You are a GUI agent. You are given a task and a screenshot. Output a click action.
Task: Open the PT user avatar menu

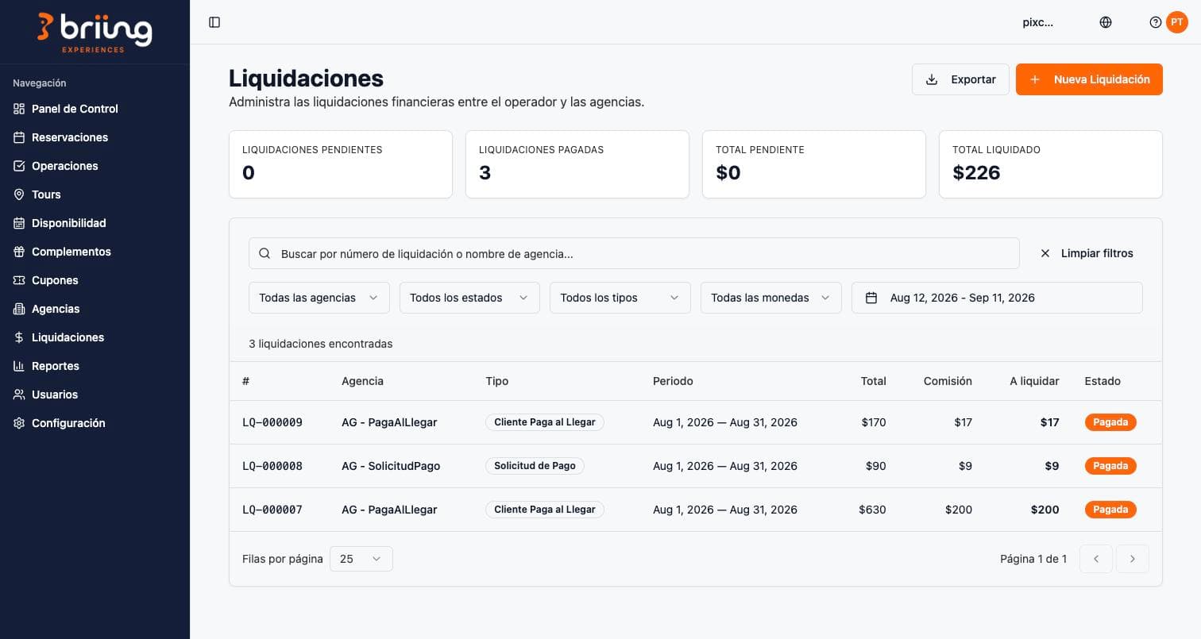(x=1177, y=22)
